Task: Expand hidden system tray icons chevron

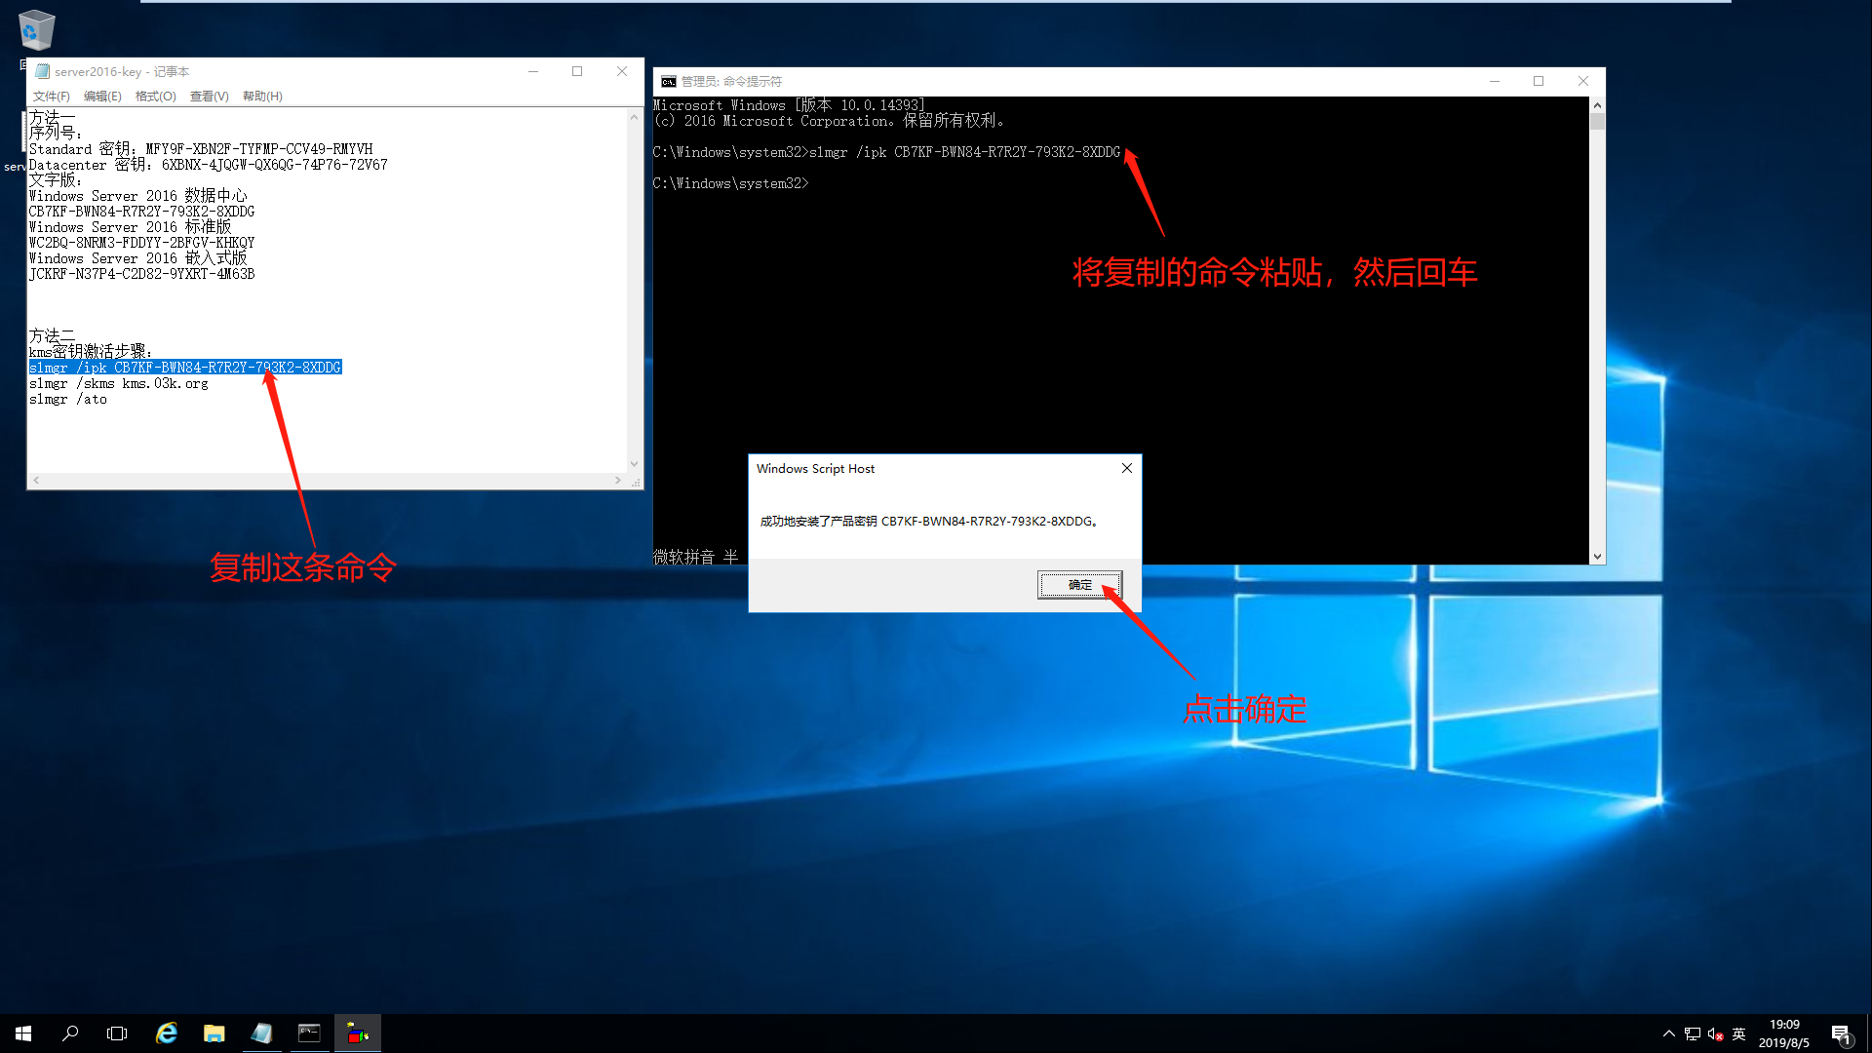Action: pyautogui.click(x=1668, y=1033)
